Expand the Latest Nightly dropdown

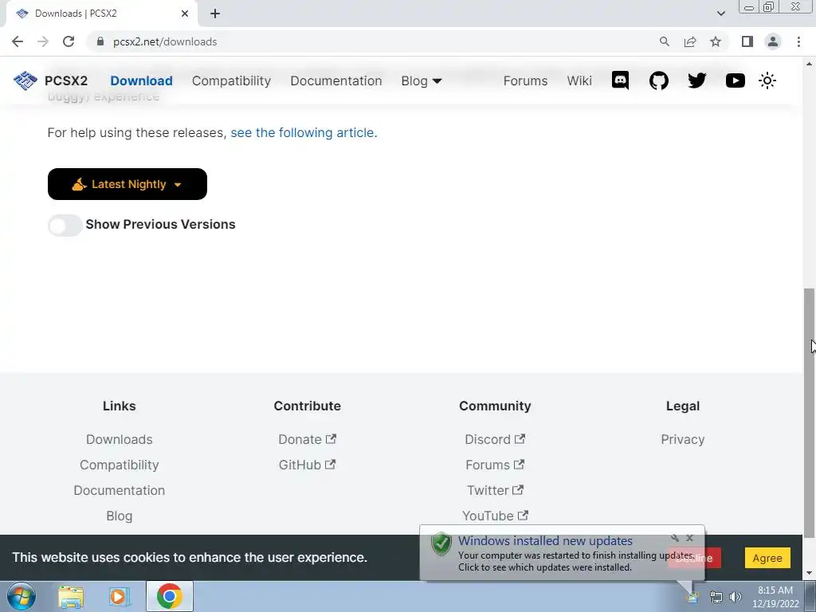pyautogui.click(x=127, y=184)
